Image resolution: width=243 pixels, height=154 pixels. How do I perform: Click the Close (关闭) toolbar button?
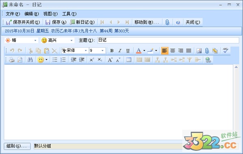[x=193, y=22]
